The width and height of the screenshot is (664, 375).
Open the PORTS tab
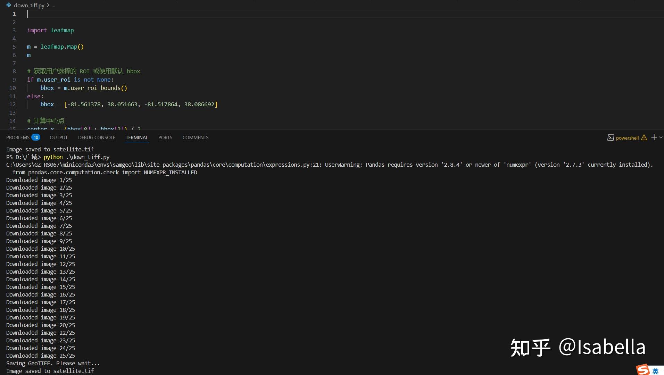(x=165, y=137)
